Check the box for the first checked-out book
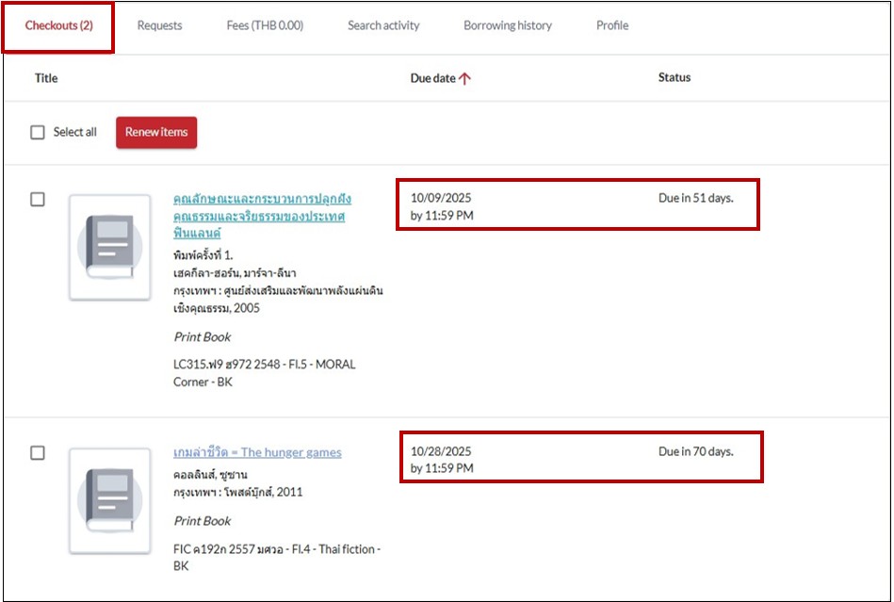 38,200
